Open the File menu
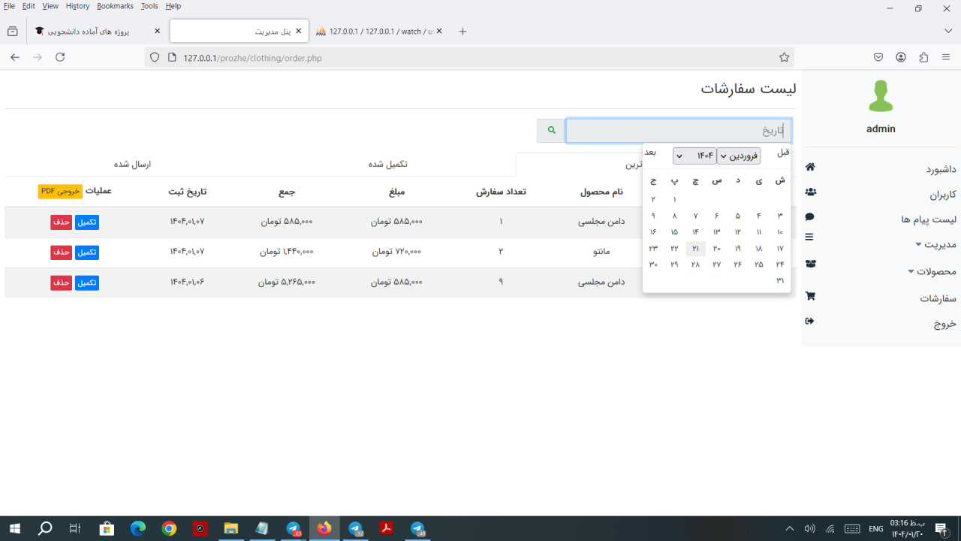 (9, 6)
